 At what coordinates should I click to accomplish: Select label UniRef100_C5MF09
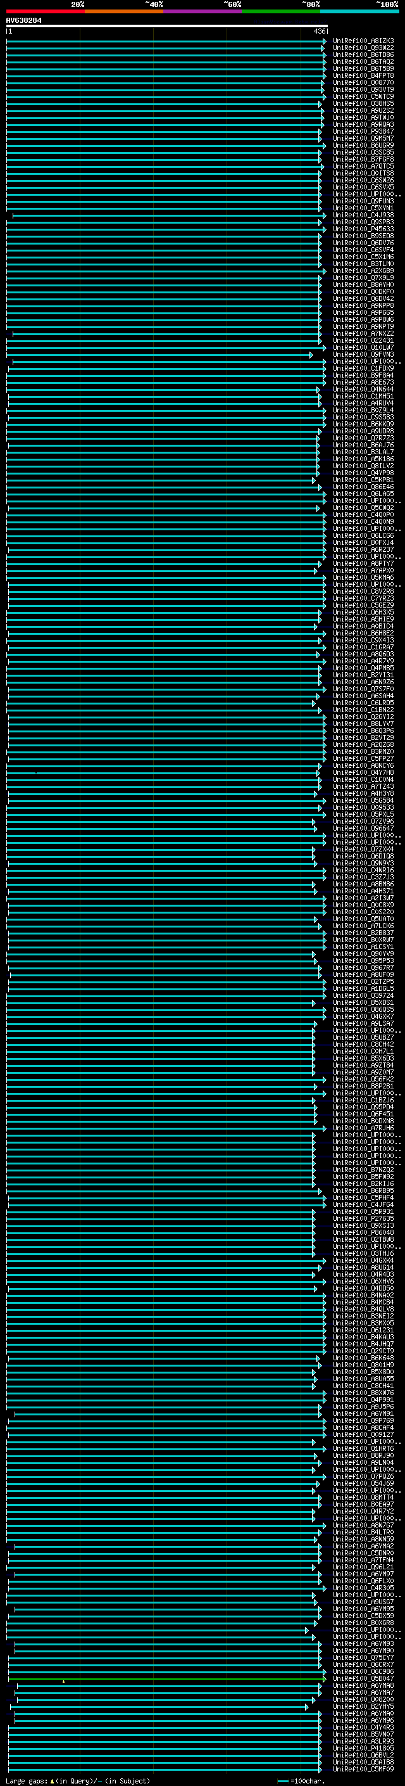[363, 1769]
